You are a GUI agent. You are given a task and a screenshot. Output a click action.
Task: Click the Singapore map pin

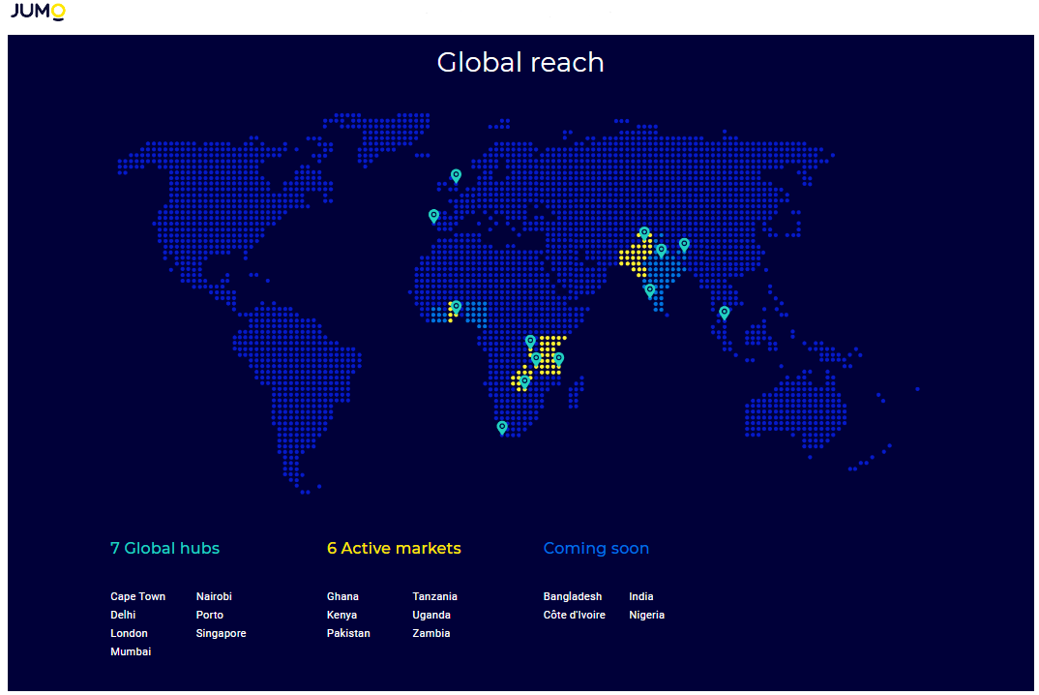pos(724,313)
